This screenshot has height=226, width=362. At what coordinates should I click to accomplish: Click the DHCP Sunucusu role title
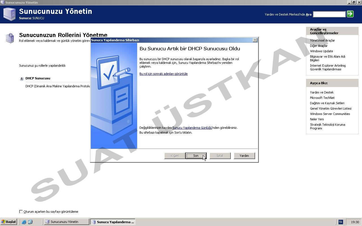coord(38,78)
